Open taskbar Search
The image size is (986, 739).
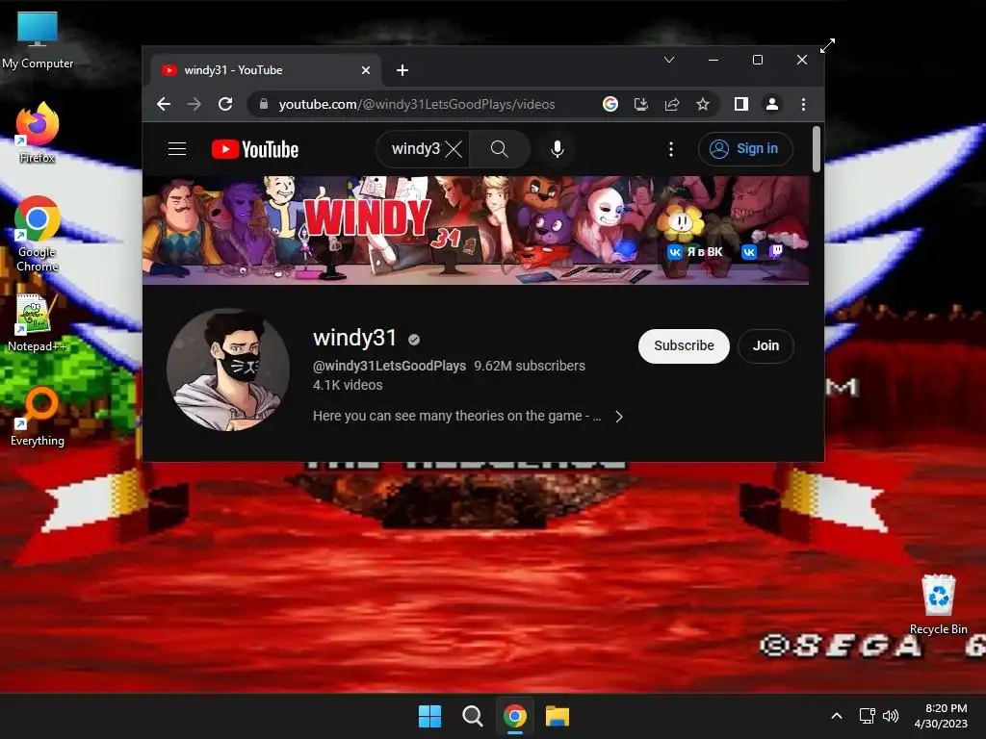pyautogui.click(x=472, y=716)
